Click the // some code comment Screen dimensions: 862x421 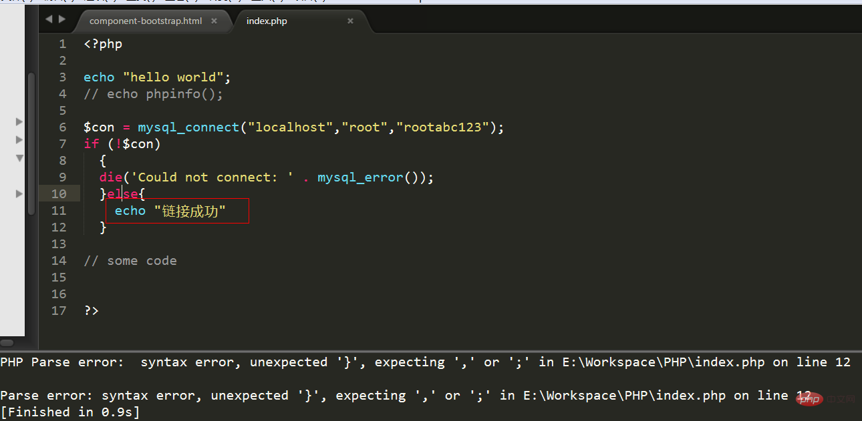pos(130,261)
